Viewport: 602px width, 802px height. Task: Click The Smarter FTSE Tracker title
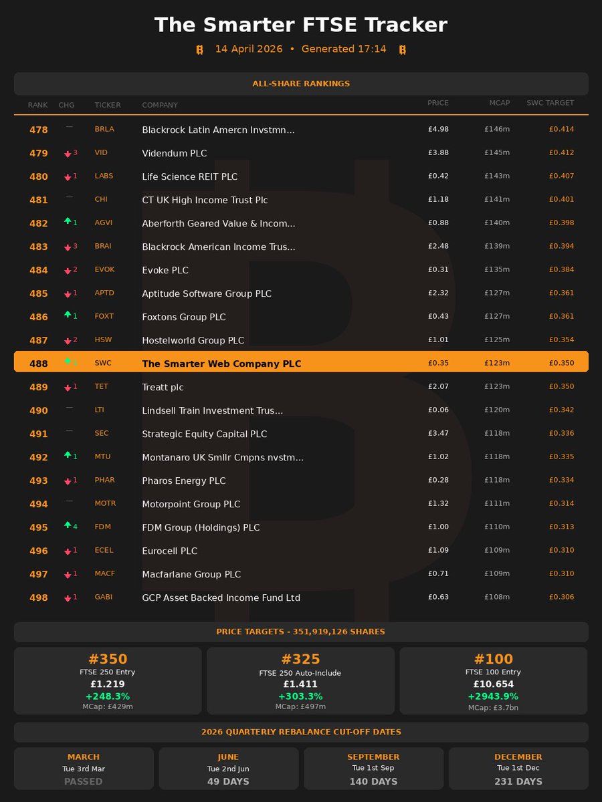(x=301, y=25)
